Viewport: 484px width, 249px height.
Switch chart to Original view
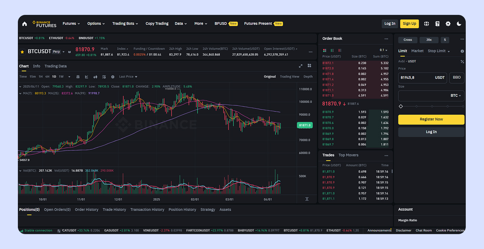click(x=270, y=77)
